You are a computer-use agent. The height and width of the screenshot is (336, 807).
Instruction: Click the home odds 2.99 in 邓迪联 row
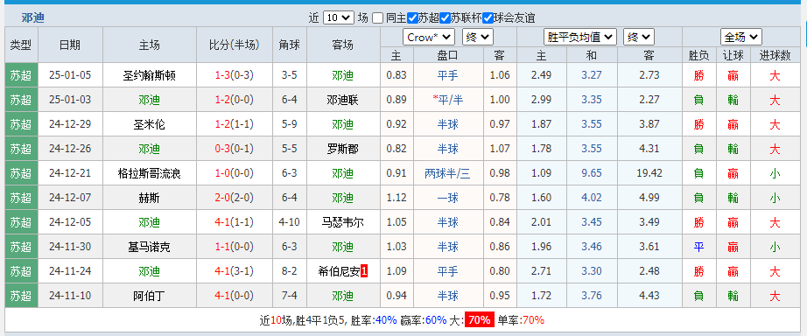click(x=541, y=101)
